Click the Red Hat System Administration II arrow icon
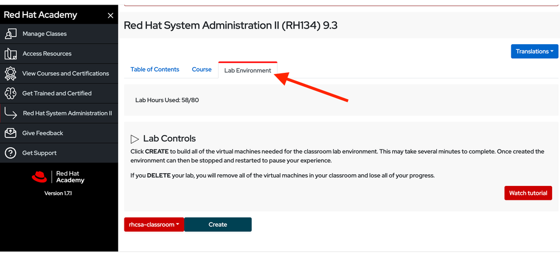 click(x=11, y=113)
